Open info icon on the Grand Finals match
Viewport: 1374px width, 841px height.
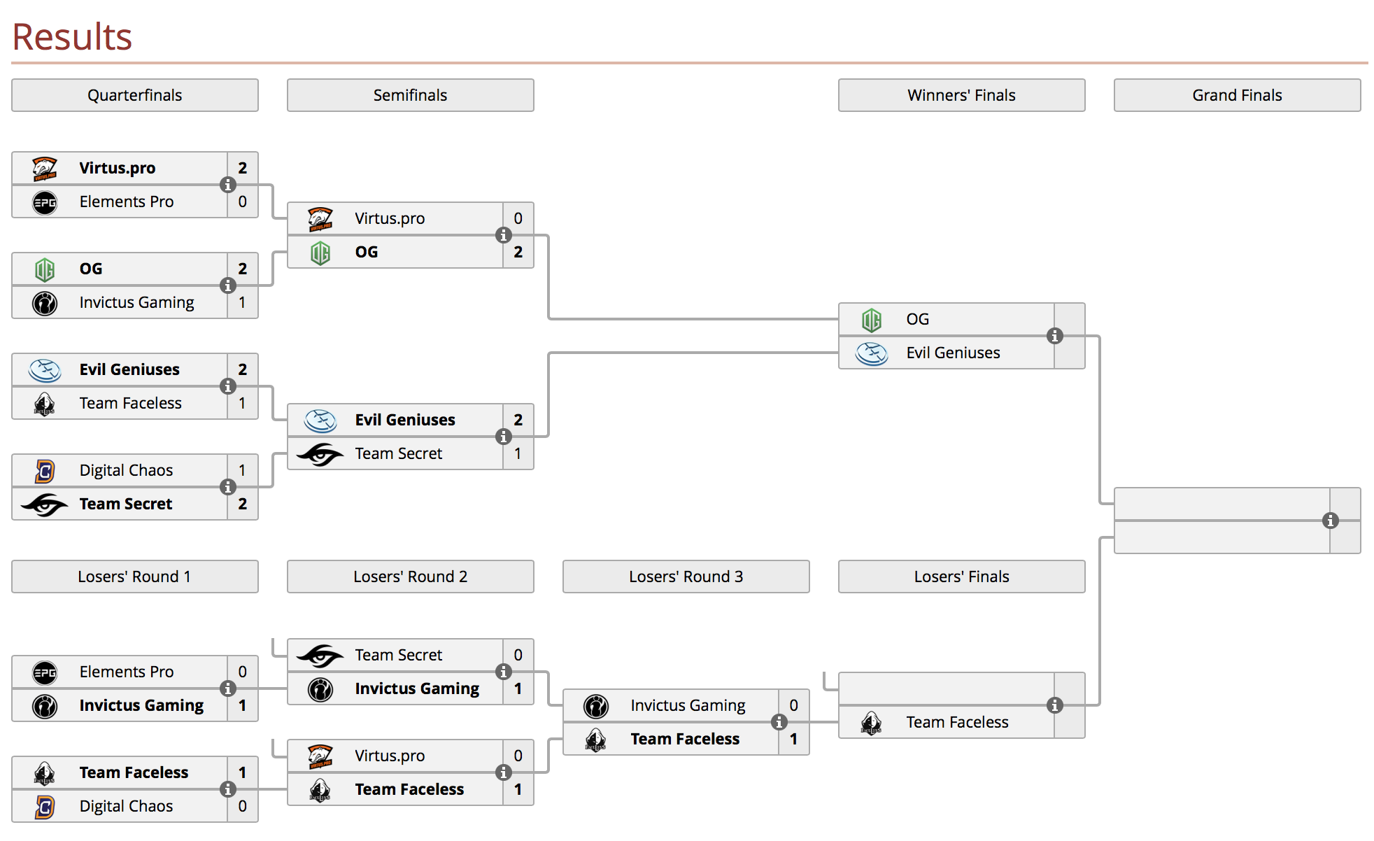1330,521
